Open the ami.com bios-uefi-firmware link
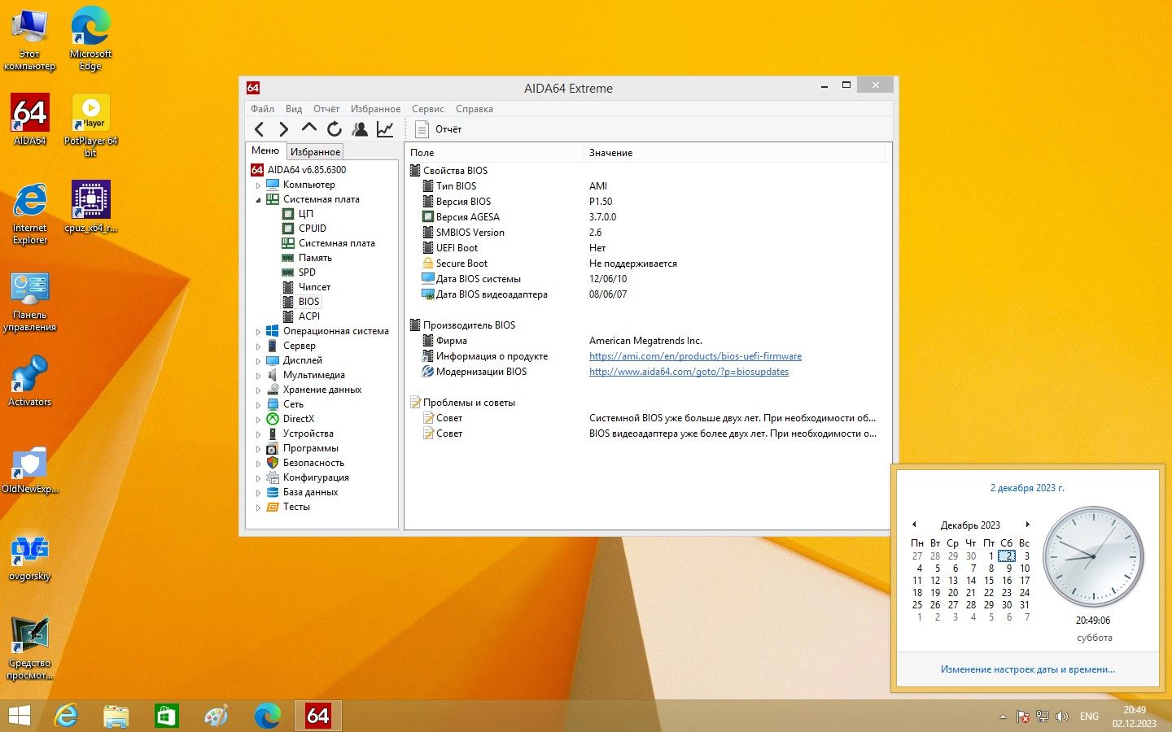Image resolution: width=1172 pixels, height=732 pixels. pyautogui.click(x=695, y=356)
